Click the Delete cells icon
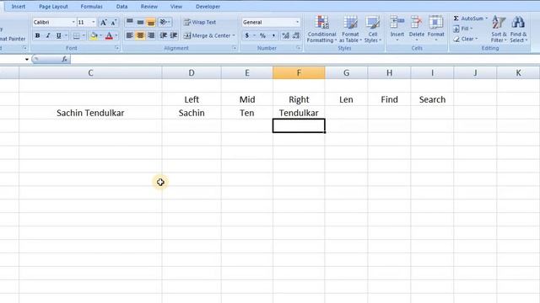The height and width of the screenshot is (303, 540). point(416,22)
